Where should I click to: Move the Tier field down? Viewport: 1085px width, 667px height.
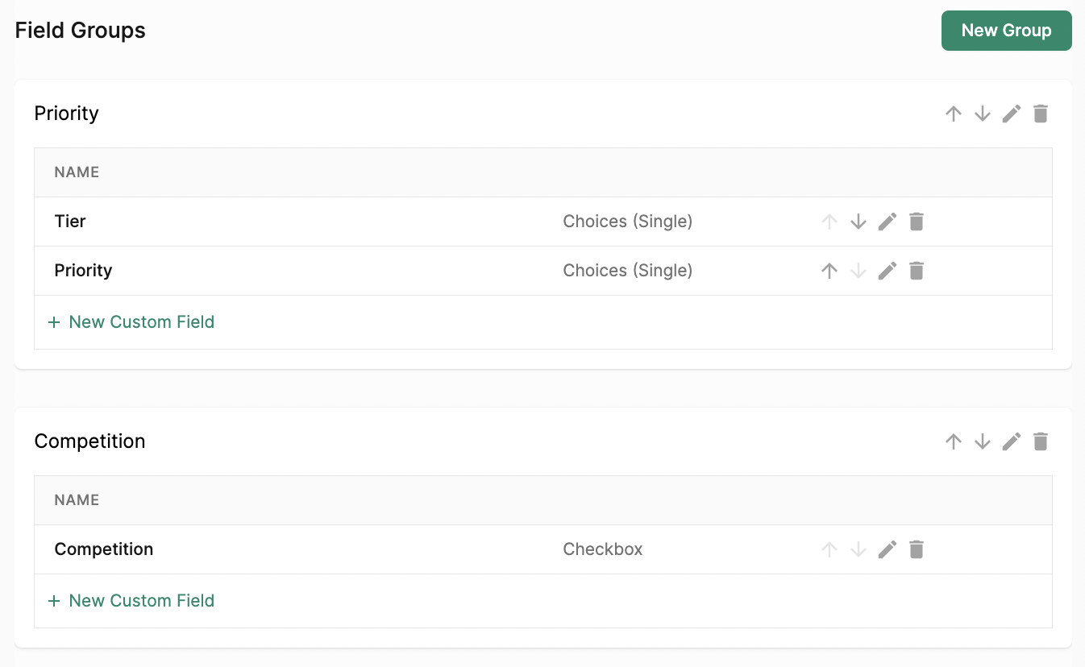(858, 222)
